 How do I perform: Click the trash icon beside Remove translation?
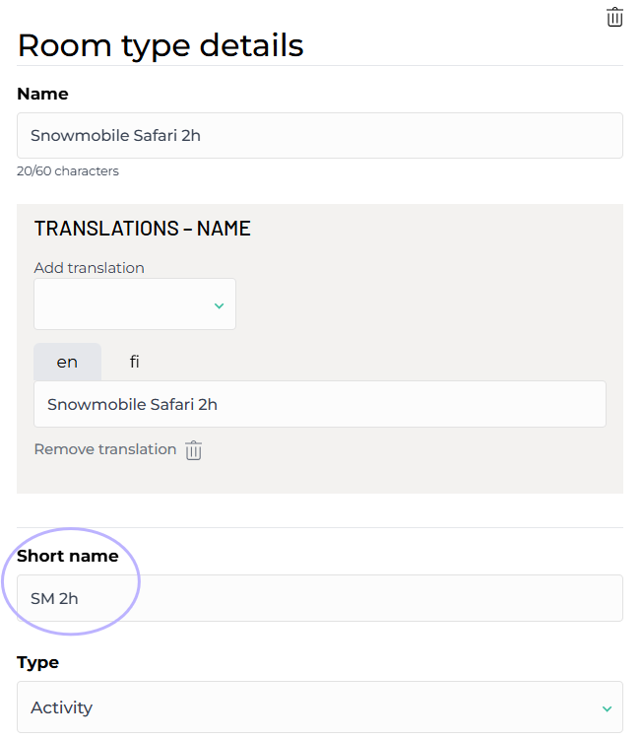point(194,450)
